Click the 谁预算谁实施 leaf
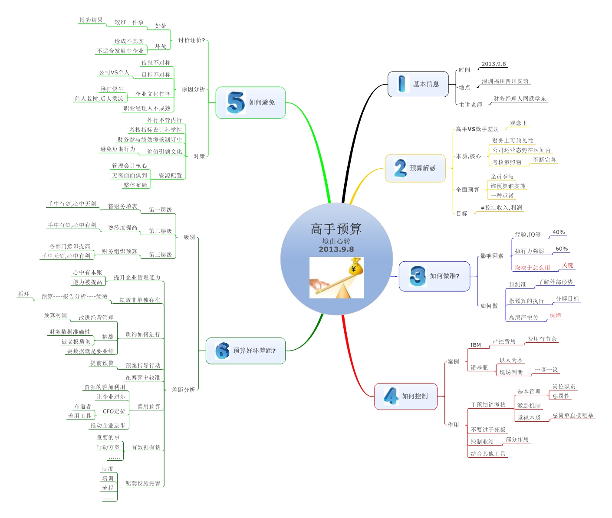 coord(508,186)
